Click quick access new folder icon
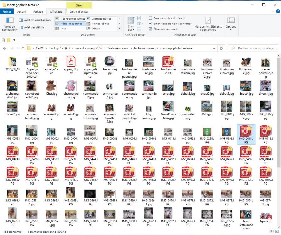The height and width of the screenshot is (235, 281). 8,40
